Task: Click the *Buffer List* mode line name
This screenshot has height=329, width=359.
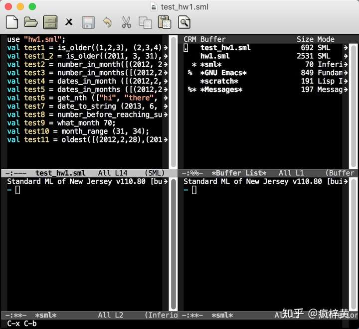Action: pyautogui.click(x=239, y=173)
